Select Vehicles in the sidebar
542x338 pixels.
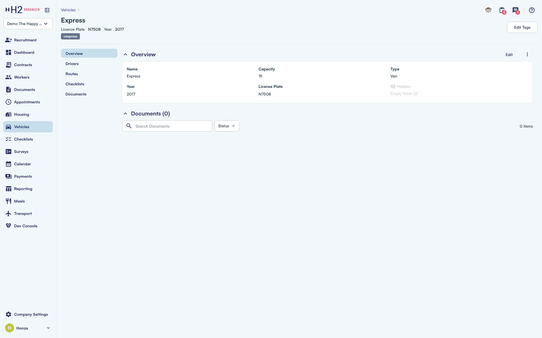[x=28, y=127]
